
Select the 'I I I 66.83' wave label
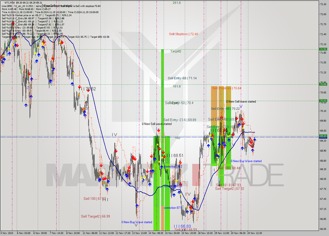(x=182, y=226)
